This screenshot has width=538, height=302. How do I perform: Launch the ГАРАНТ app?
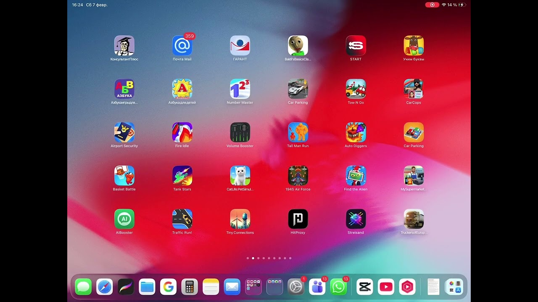point(240,45)
